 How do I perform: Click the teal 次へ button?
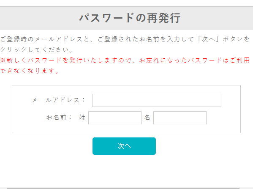[124, 146]
